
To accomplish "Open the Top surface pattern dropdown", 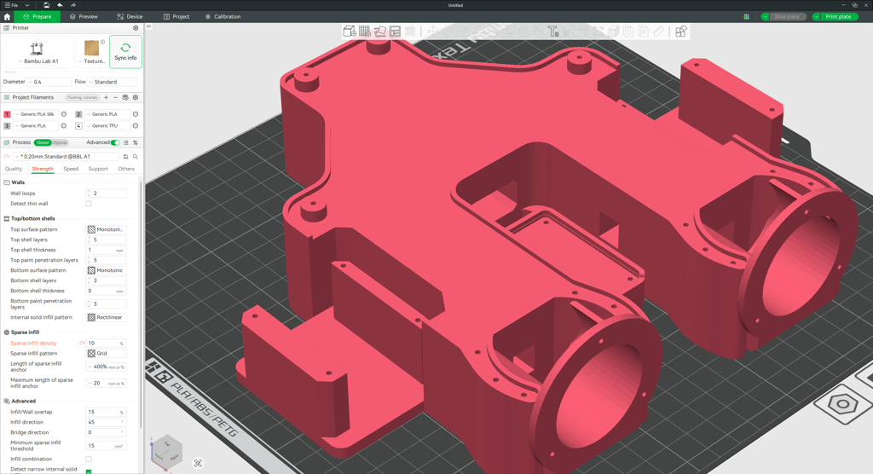I will [107, 229].
